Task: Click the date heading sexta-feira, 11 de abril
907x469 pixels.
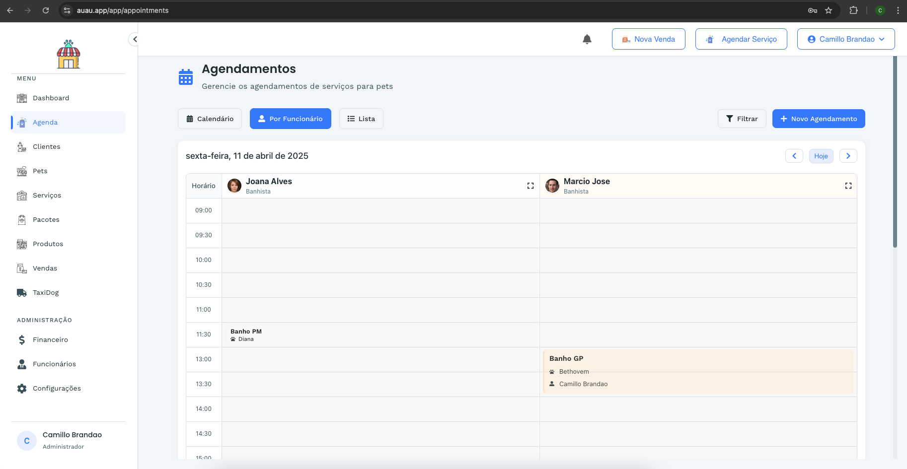Action: click(247, 156)
